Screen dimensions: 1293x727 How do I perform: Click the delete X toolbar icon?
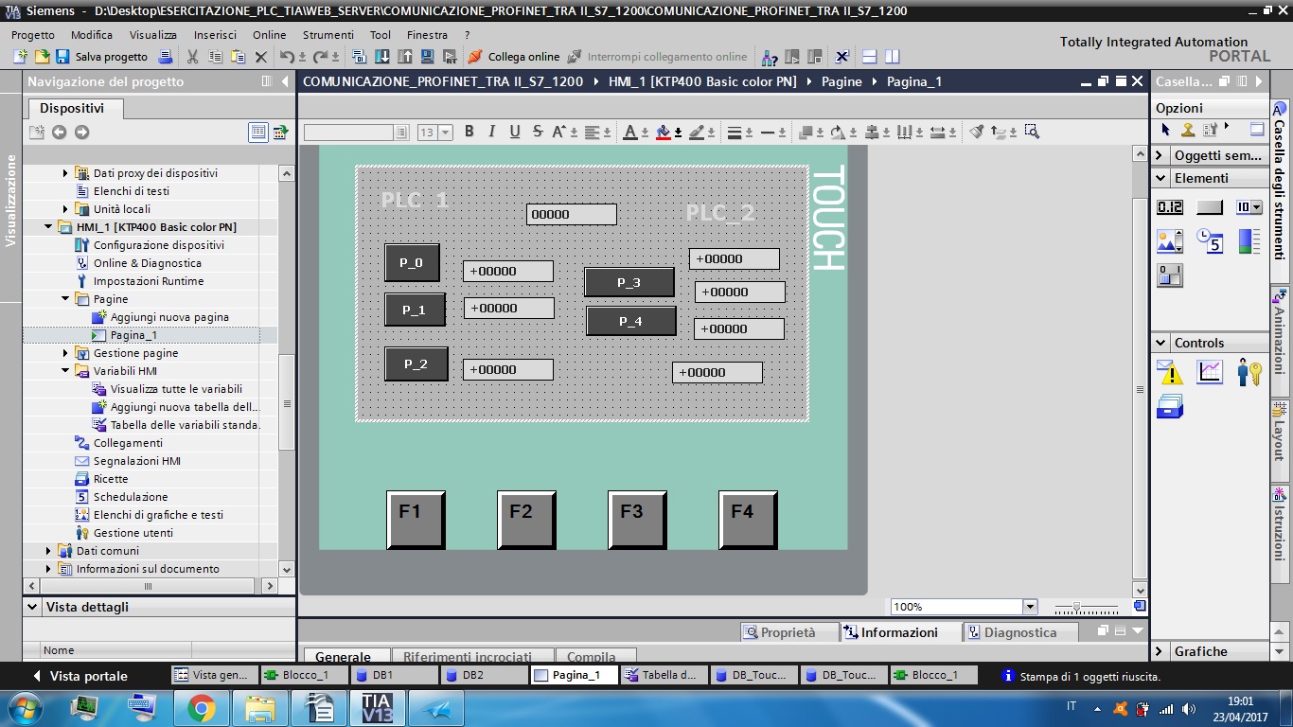point(261,57)
